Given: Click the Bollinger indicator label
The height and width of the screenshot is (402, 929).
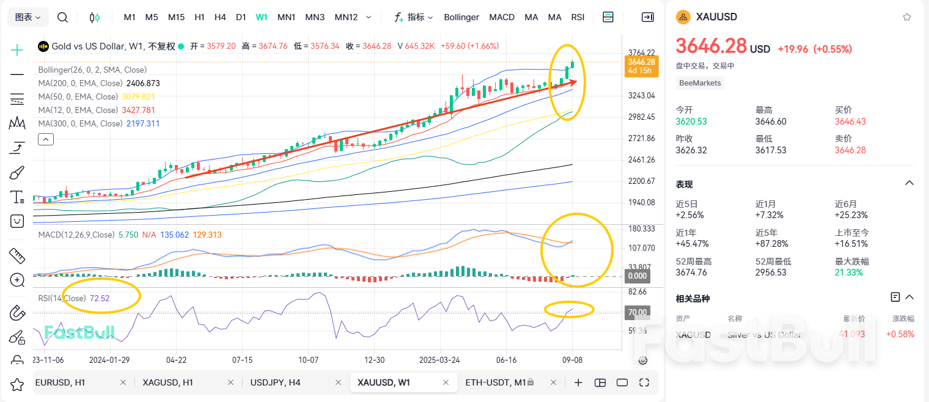Looking at the screenshot, I should click(x=461, y=17).
